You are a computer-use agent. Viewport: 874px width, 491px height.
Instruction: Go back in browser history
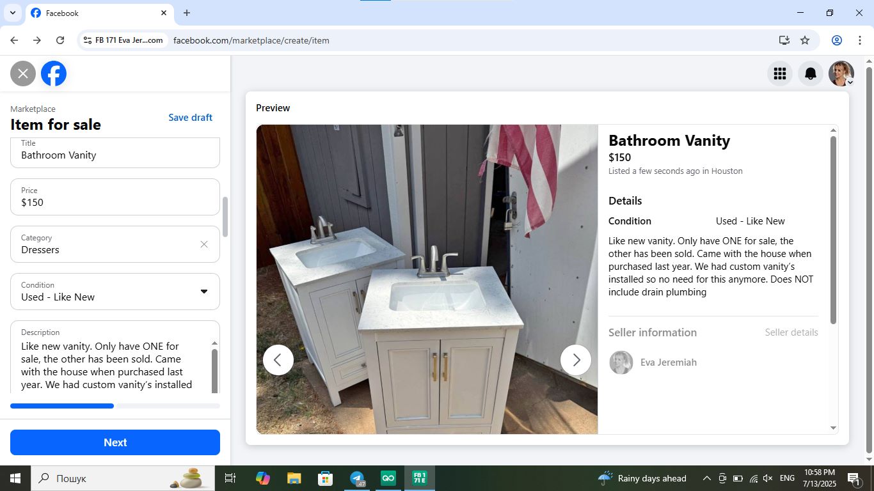[14, 40]
